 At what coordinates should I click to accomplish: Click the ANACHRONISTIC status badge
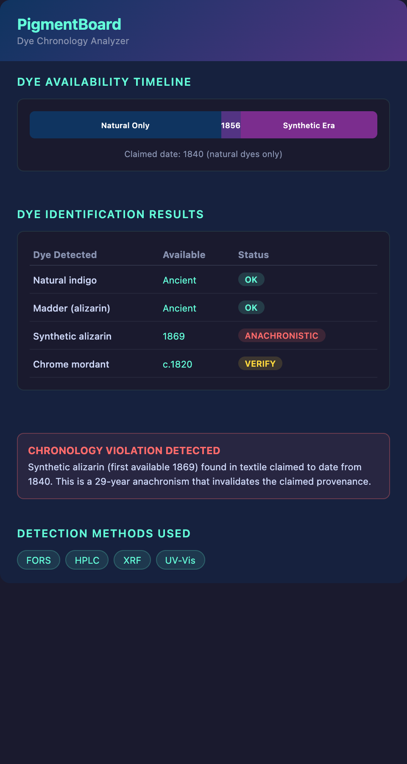[282, 336]
